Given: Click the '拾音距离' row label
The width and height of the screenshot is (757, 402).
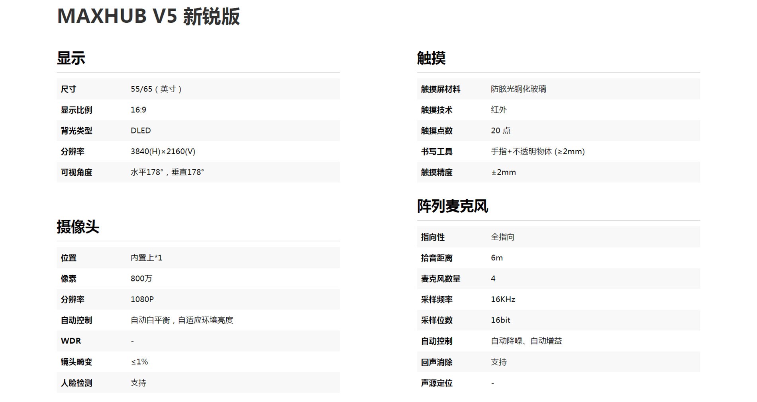Looking at the screenshot, I should point(437,258).
